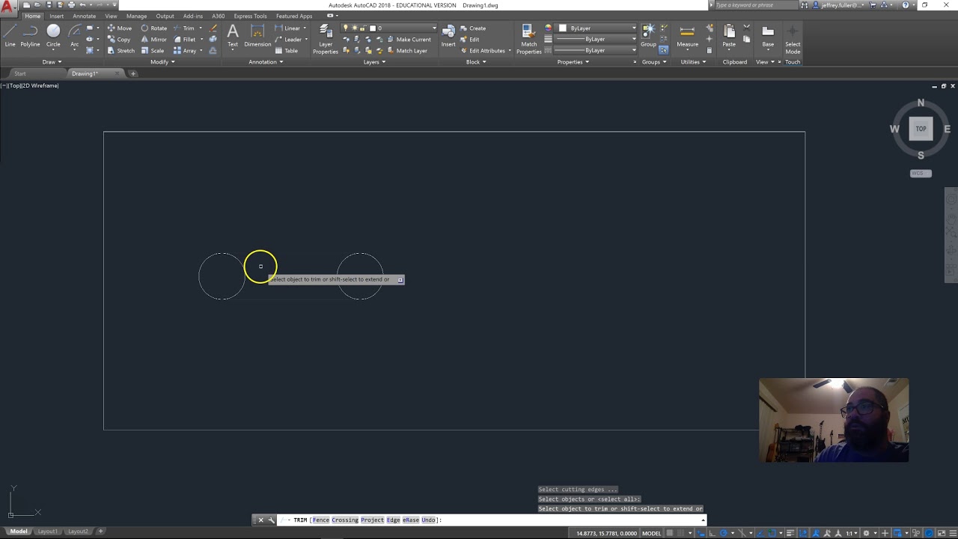958x539 pixels.
Task: Switch to the View ribbon tab
Action: 111,16
